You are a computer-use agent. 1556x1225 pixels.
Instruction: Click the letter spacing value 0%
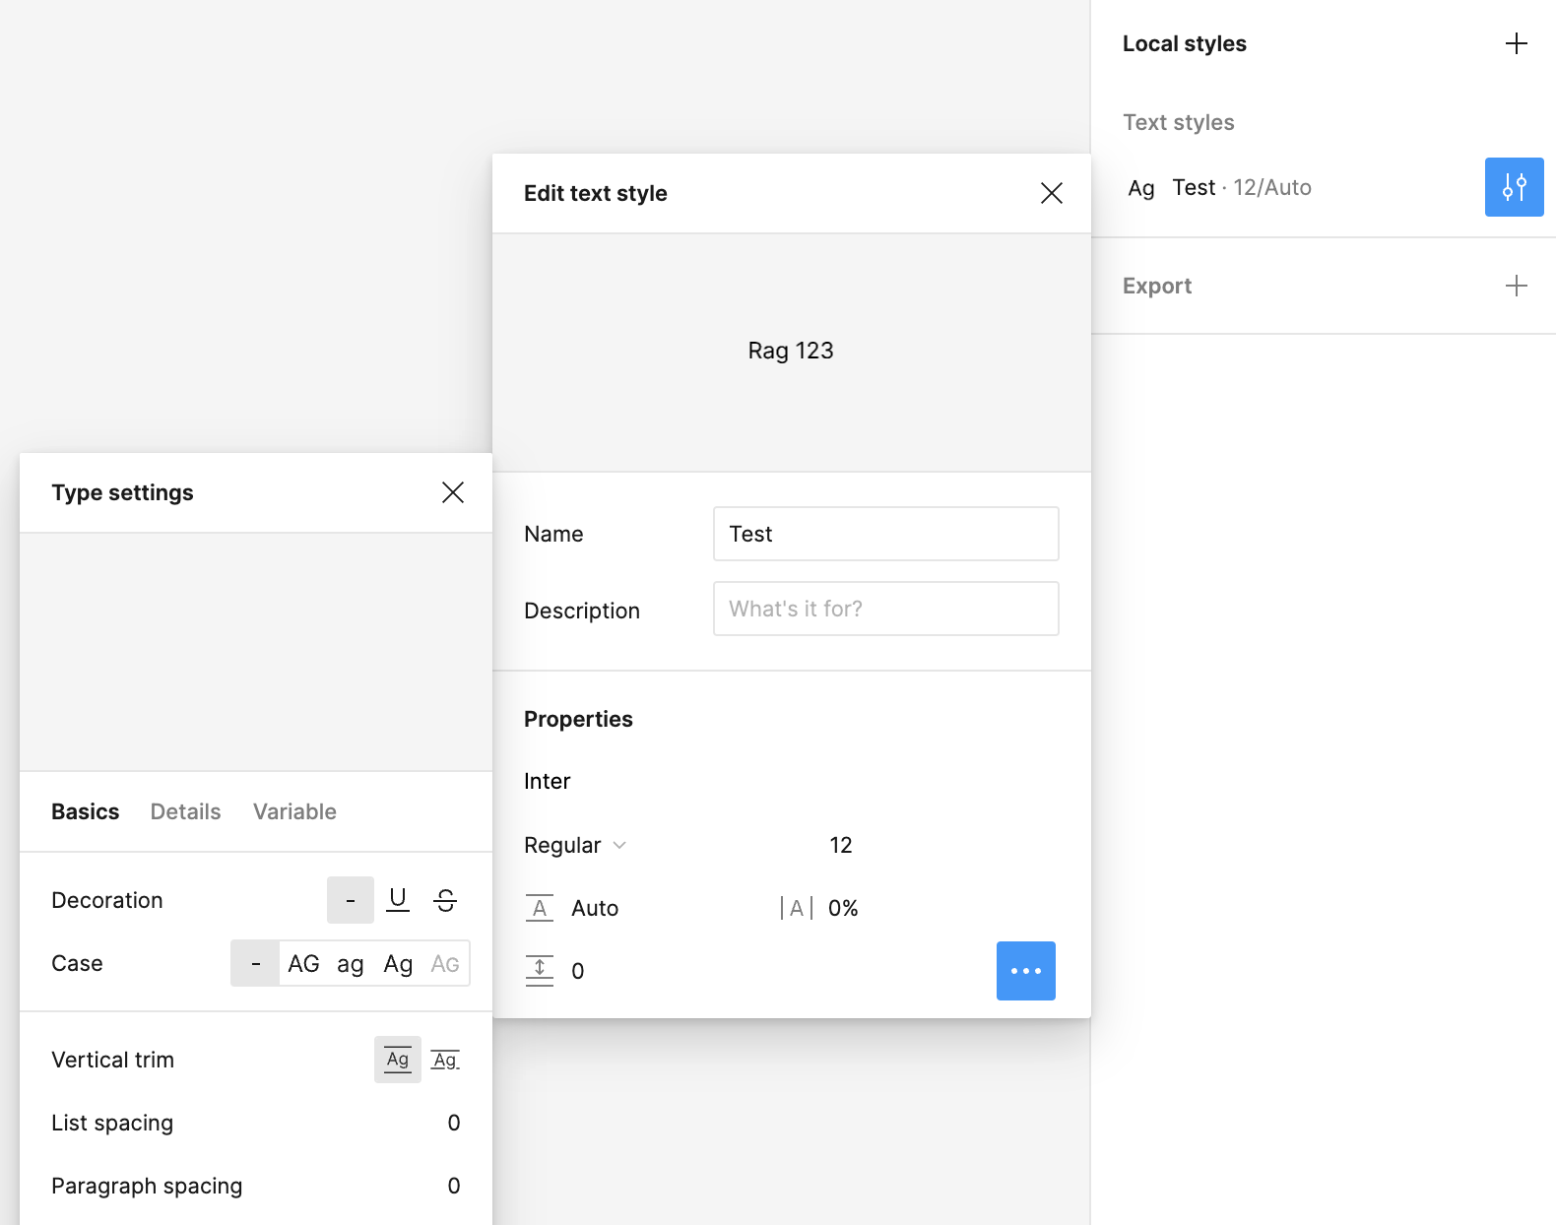point(843,908)
